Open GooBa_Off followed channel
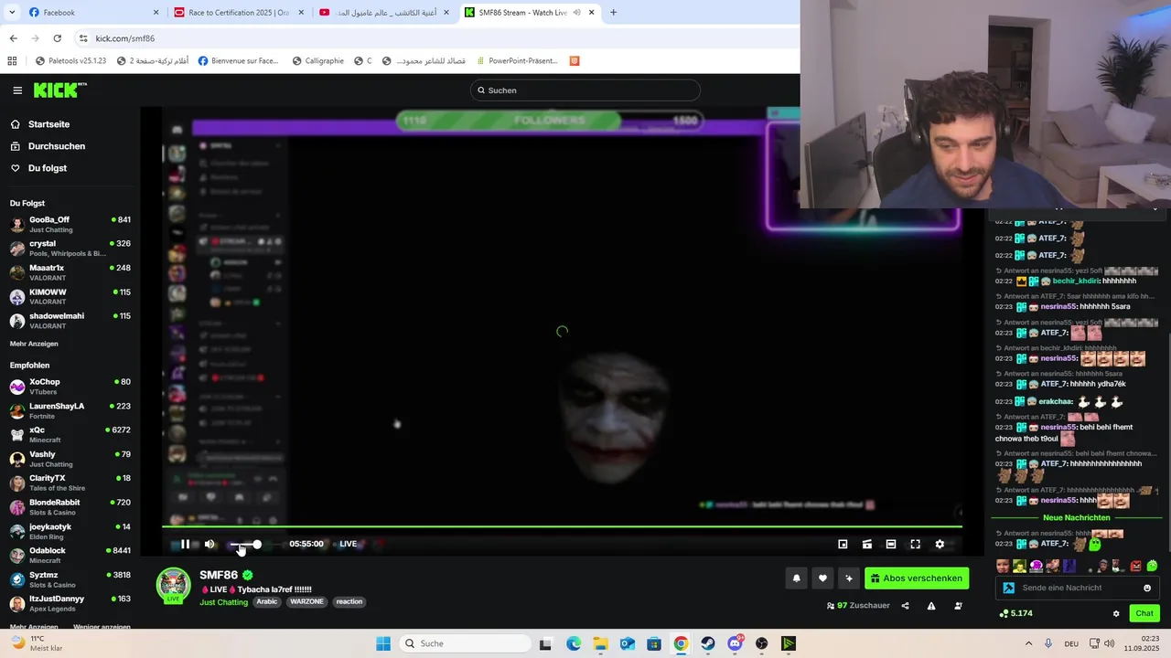The width and height of the screenshot is (1171, 658). pos(70,224)
